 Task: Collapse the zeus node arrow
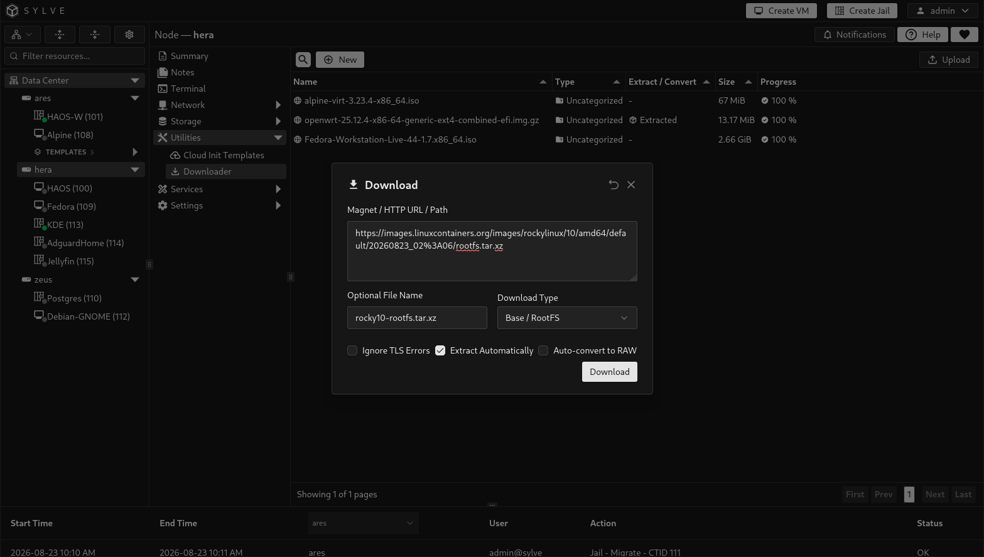point(135,279)
